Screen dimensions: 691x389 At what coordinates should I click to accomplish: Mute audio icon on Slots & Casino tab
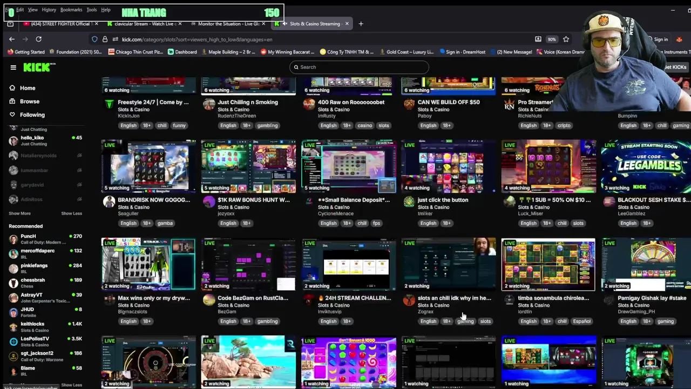pyautogui.click(x=285, y=24)
